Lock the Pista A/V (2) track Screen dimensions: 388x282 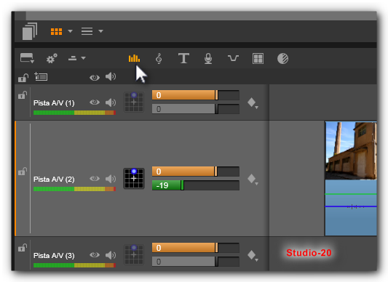click(x=23, y=172)
